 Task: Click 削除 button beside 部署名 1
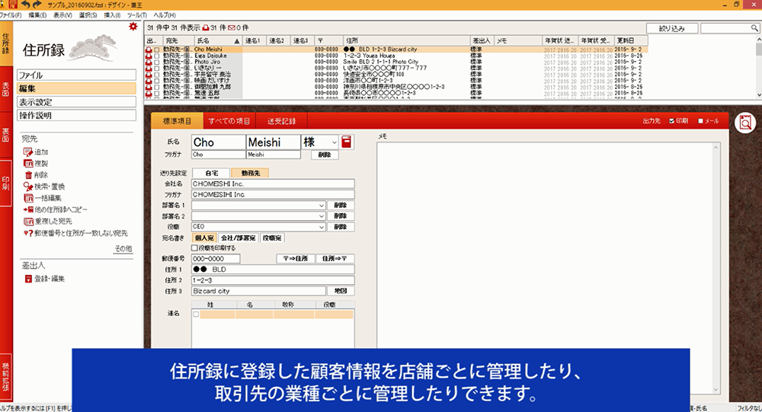pyautogui.click(x=340, y=206)
